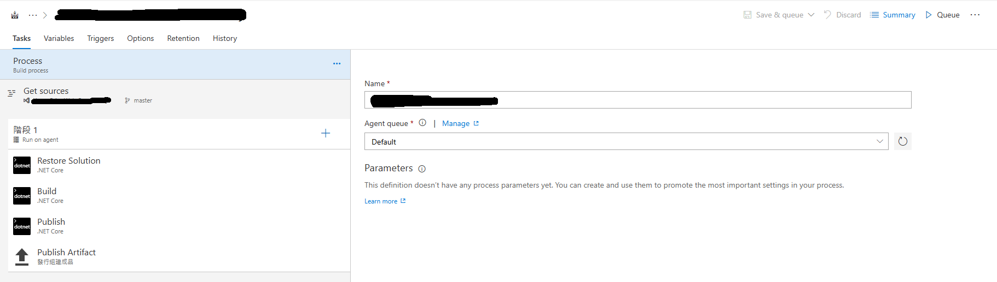Expand the Agent queue Default dropdown
The image size is (997, 282).
click(879, 142)
